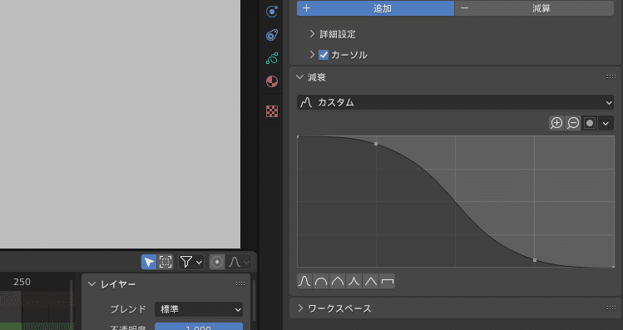Toggle proportional editing in timeline header
Image resolution: width=623 pixels, height=330 pixels.
[x=217, y=262]
